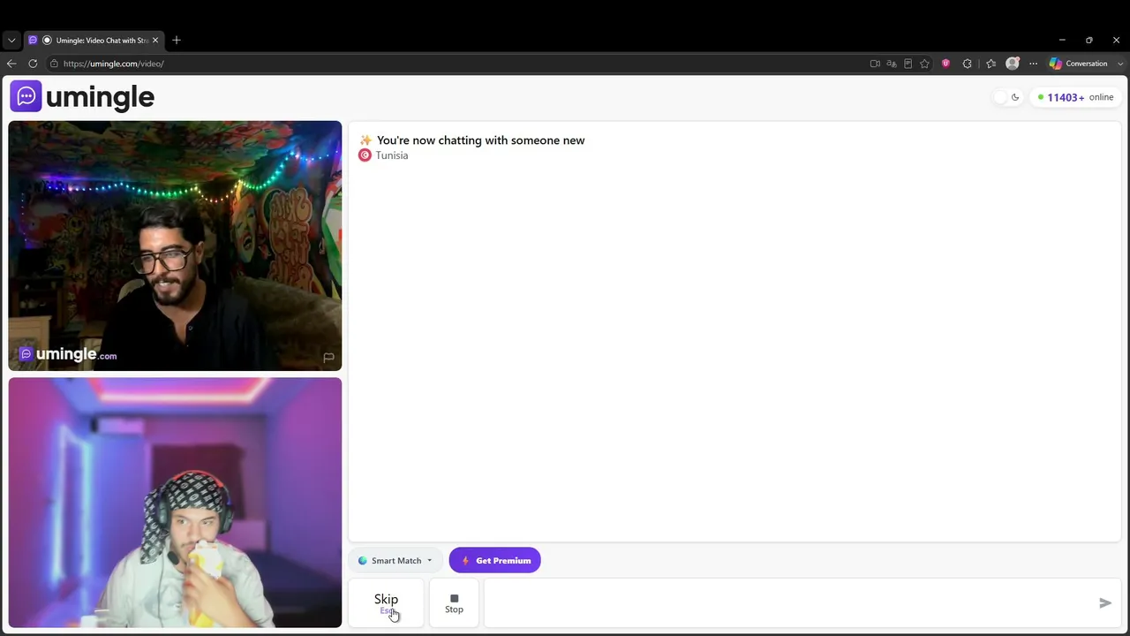Click the umingle.com watermark logo on video

tap(68, 354)
